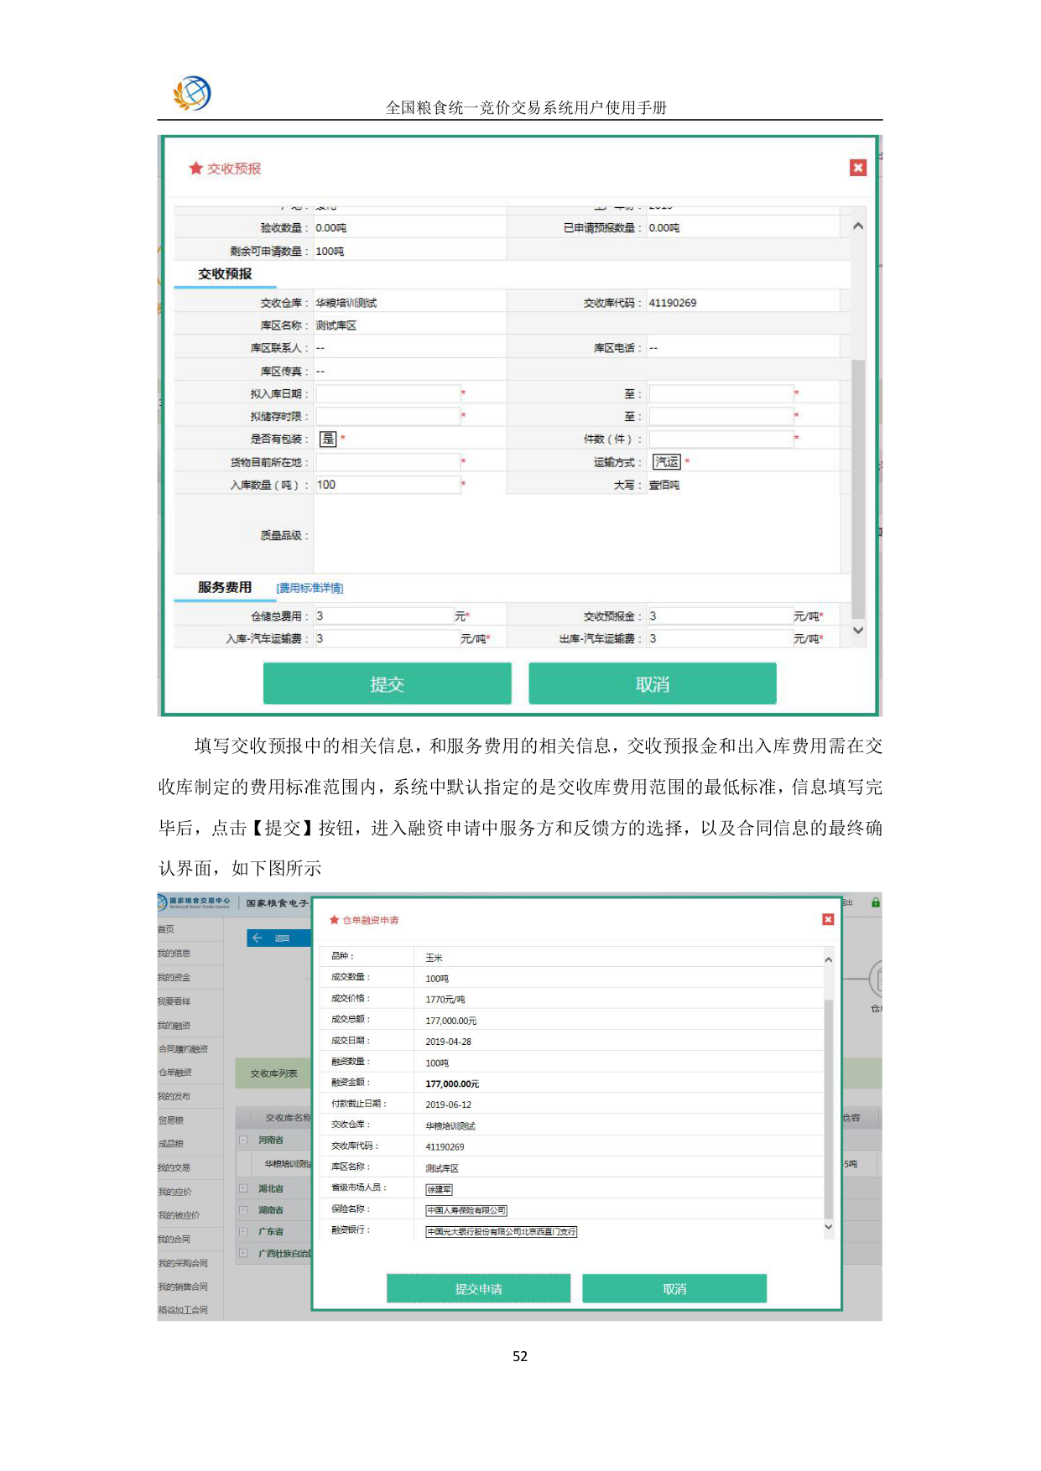Open 稻谷加工合同 in the left sidebar
The height and width of the screenshot is (1471, 1041).
[x=183, y=1310]
